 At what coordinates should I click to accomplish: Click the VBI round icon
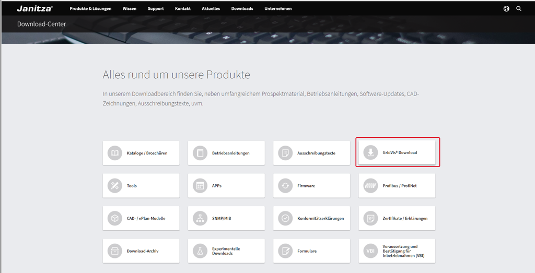(x=370, y=251)
